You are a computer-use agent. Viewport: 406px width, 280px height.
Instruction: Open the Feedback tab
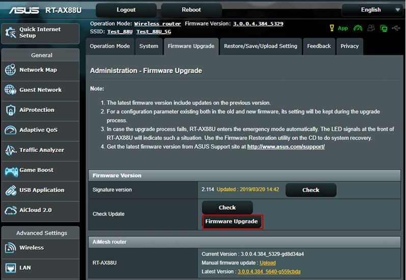pos(319,46)
